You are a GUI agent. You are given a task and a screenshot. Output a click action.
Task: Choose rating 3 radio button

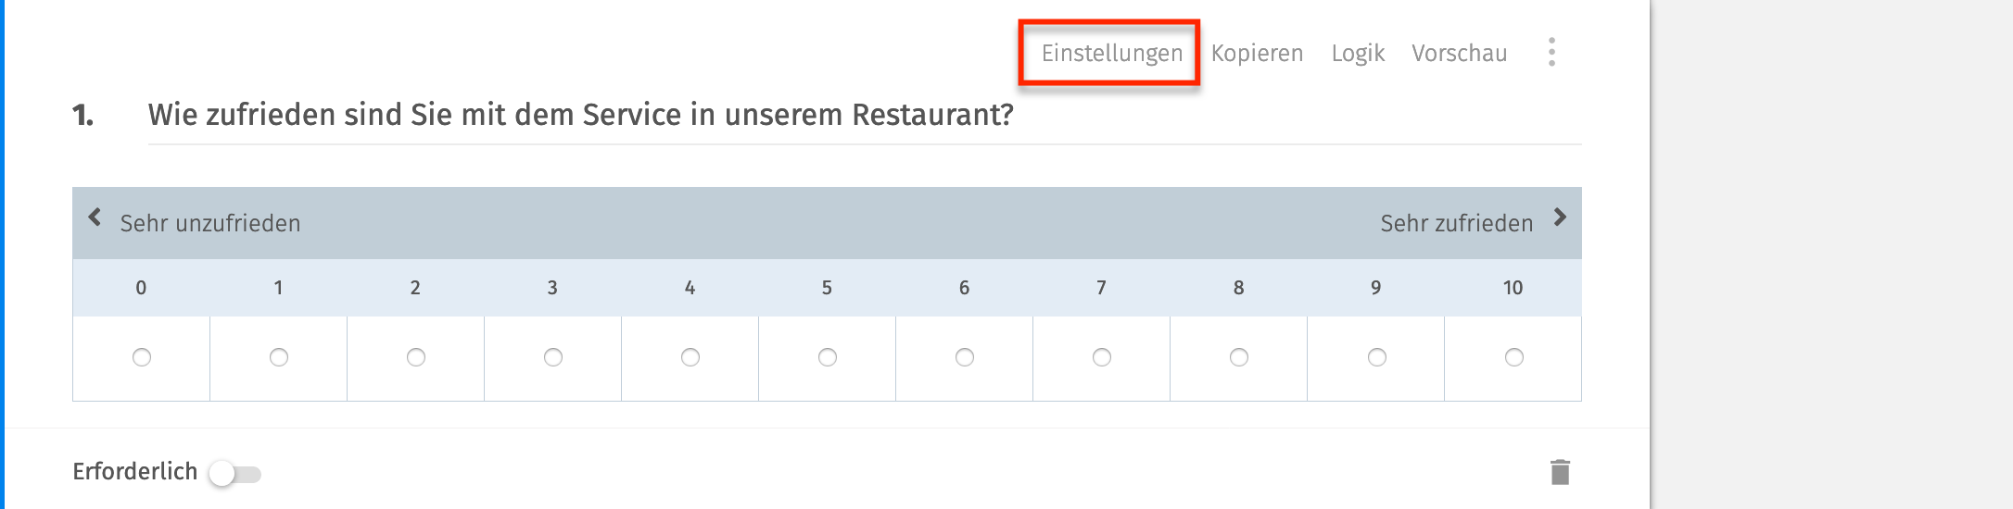point(553,357)
